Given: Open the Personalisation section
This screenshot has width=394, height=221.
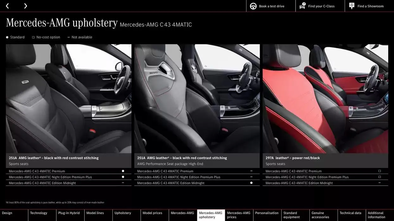Looking at the screenshot, I should 267,213.
